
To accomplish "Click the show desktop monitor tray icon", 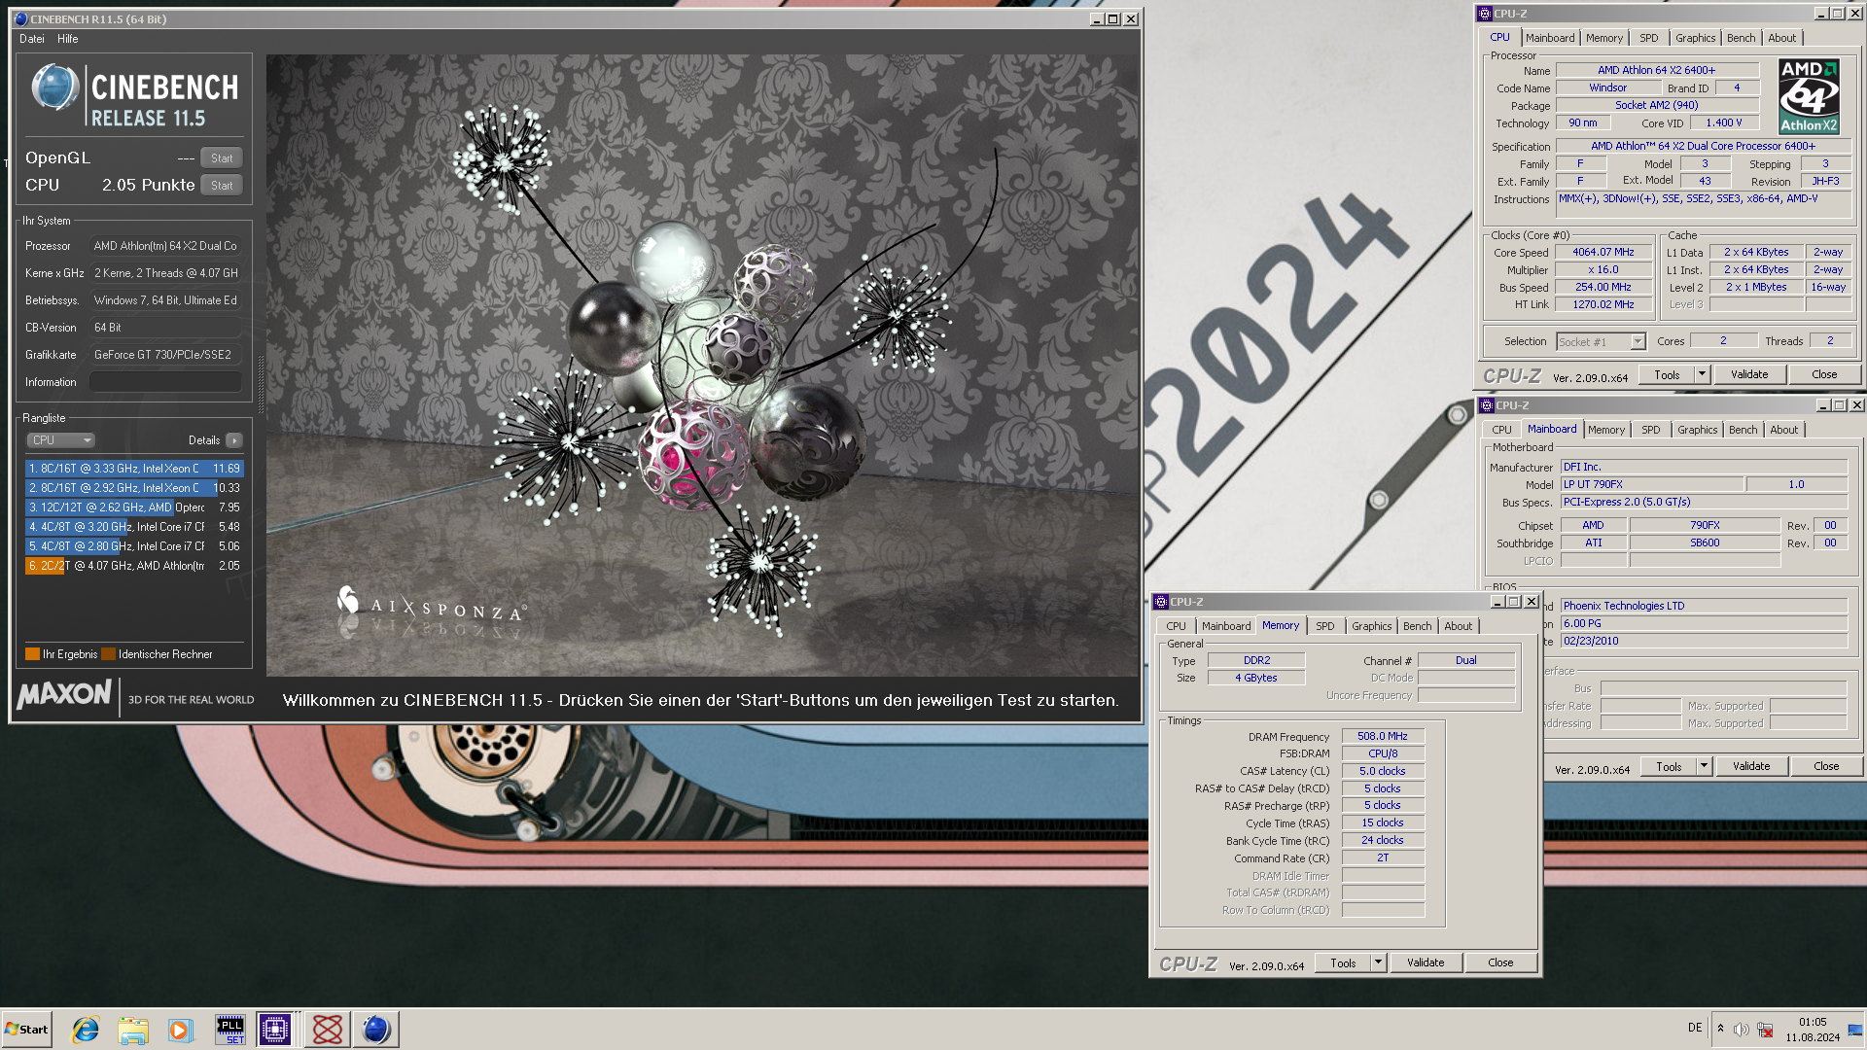I will click(1854, 1029).
